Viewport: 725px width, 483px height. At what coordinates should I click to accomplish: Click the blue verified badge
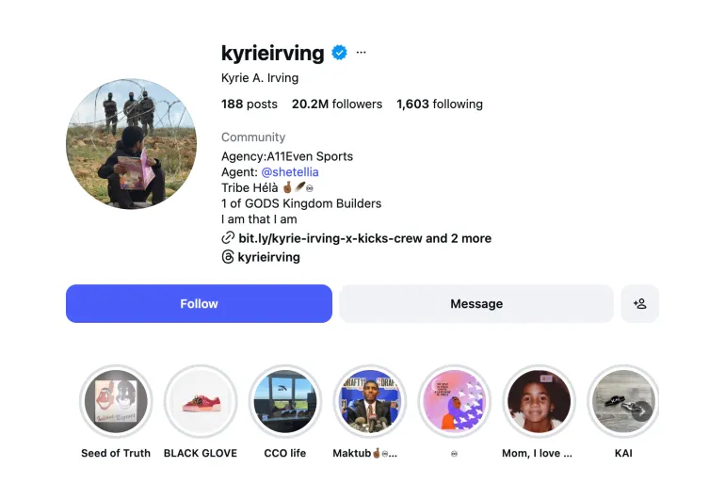(339, 53)
